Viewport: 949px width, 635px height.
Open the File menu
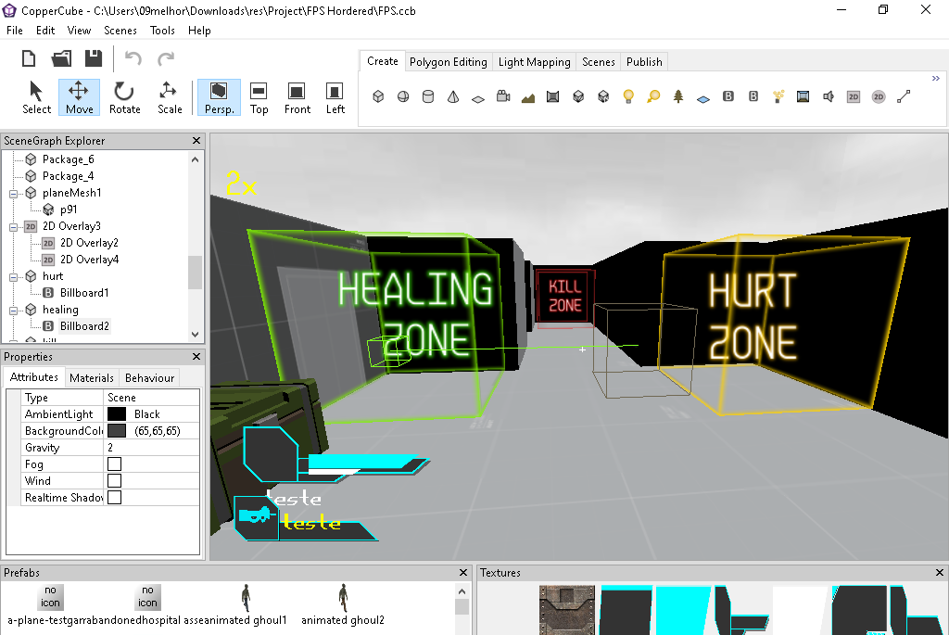point(15,31)
